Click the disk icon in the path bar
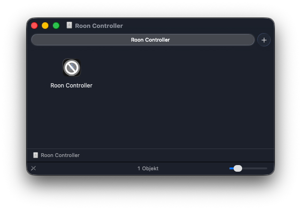This screenshot has width=301, height=210. point(36,155)
